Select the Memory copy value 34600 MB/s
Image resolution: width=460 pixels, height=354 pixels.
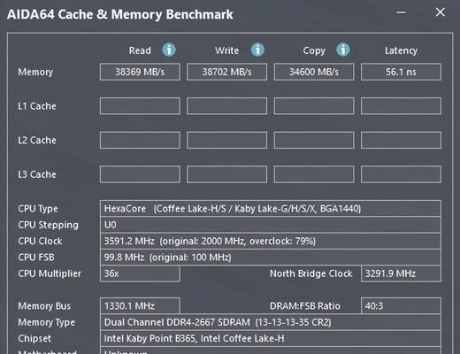pyautogui.click(x=314, y=72)
